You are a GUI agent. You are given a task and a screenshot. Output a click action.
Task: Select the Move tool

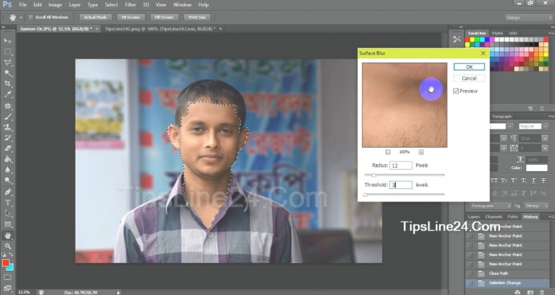8,41
